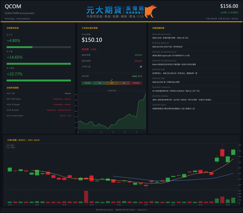The height and width of the screenshot is (213, 243).
Task: Click the yellow Hold rating segment
Action: coord(112,83)
